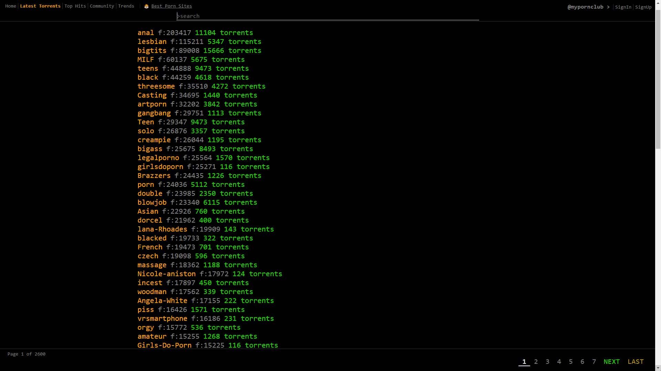Viewport: 661px width, 371px height.
Task: Focus the search input field
Action: coord(327,16)
